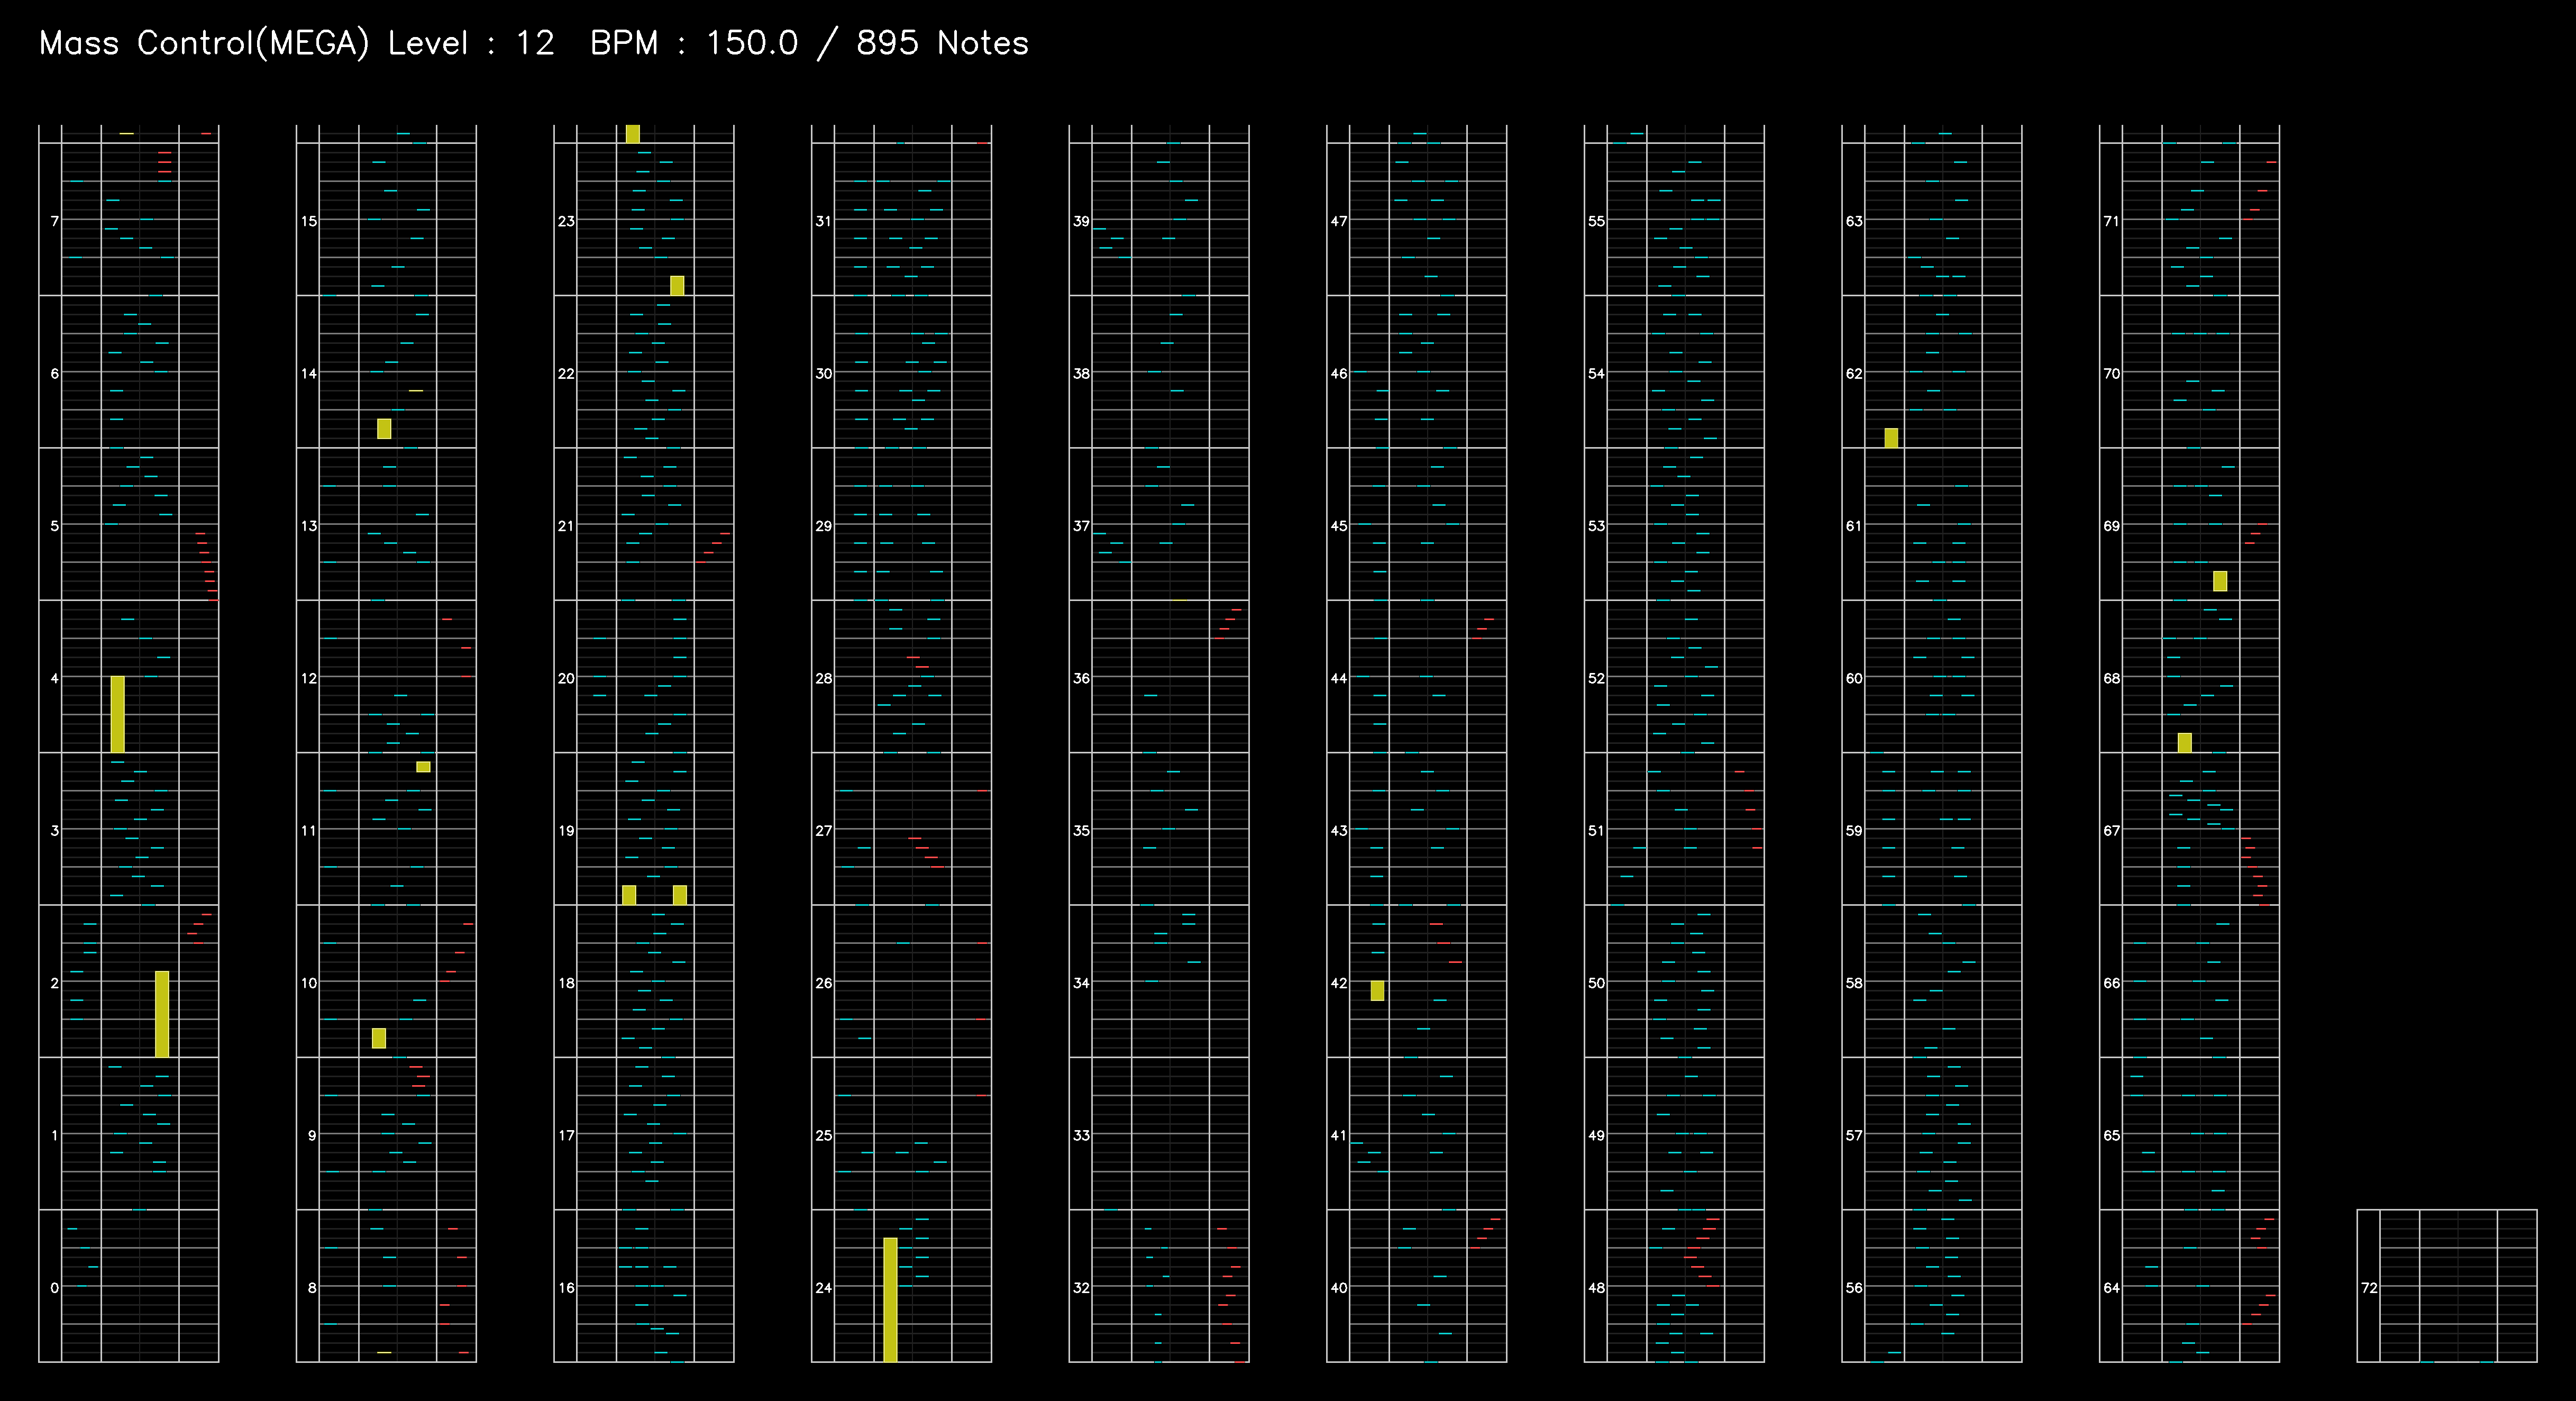This screenshot has height=1401, width=2576.
Task: Click the song title Mass Control(MEGA)
Action: [204, 43]
